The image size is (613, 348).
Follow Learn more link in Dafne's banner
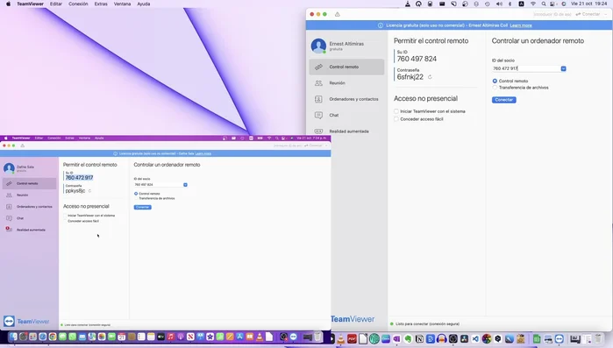[x=203, y=153]
